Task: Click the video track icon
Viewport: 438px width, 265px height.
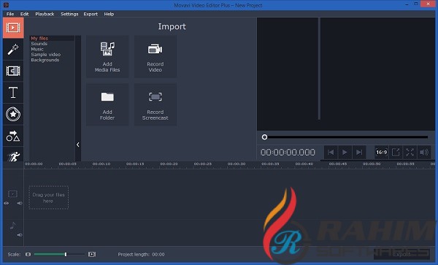Action: [x=13, y=193]
